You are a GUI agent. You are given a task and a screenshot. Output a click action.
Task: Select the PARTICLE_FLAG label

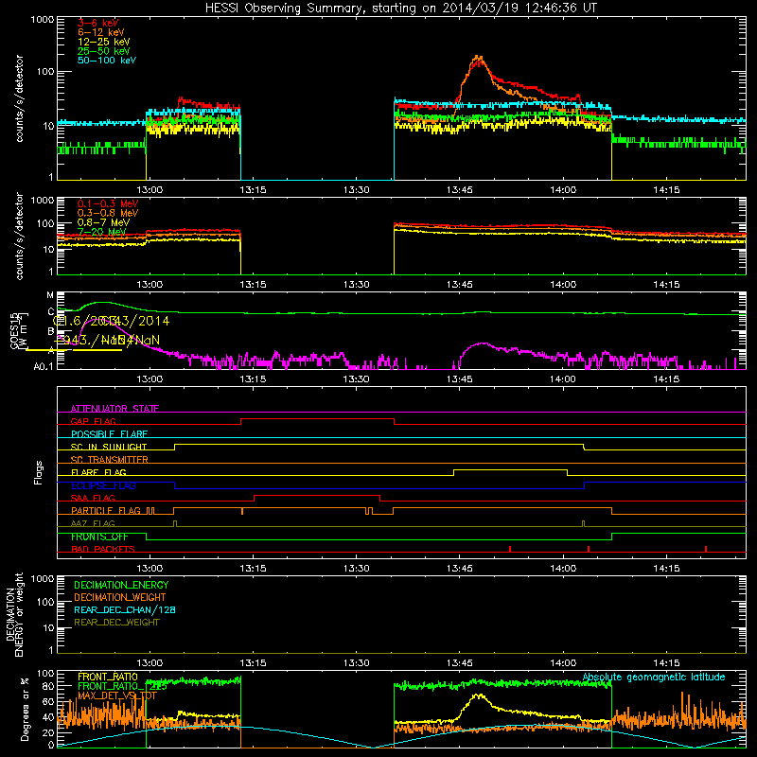[x=106, y=510]
